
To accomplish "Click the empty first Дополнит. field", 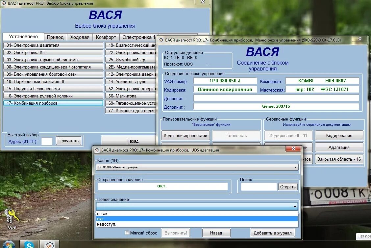I will [x=276, y=98].
